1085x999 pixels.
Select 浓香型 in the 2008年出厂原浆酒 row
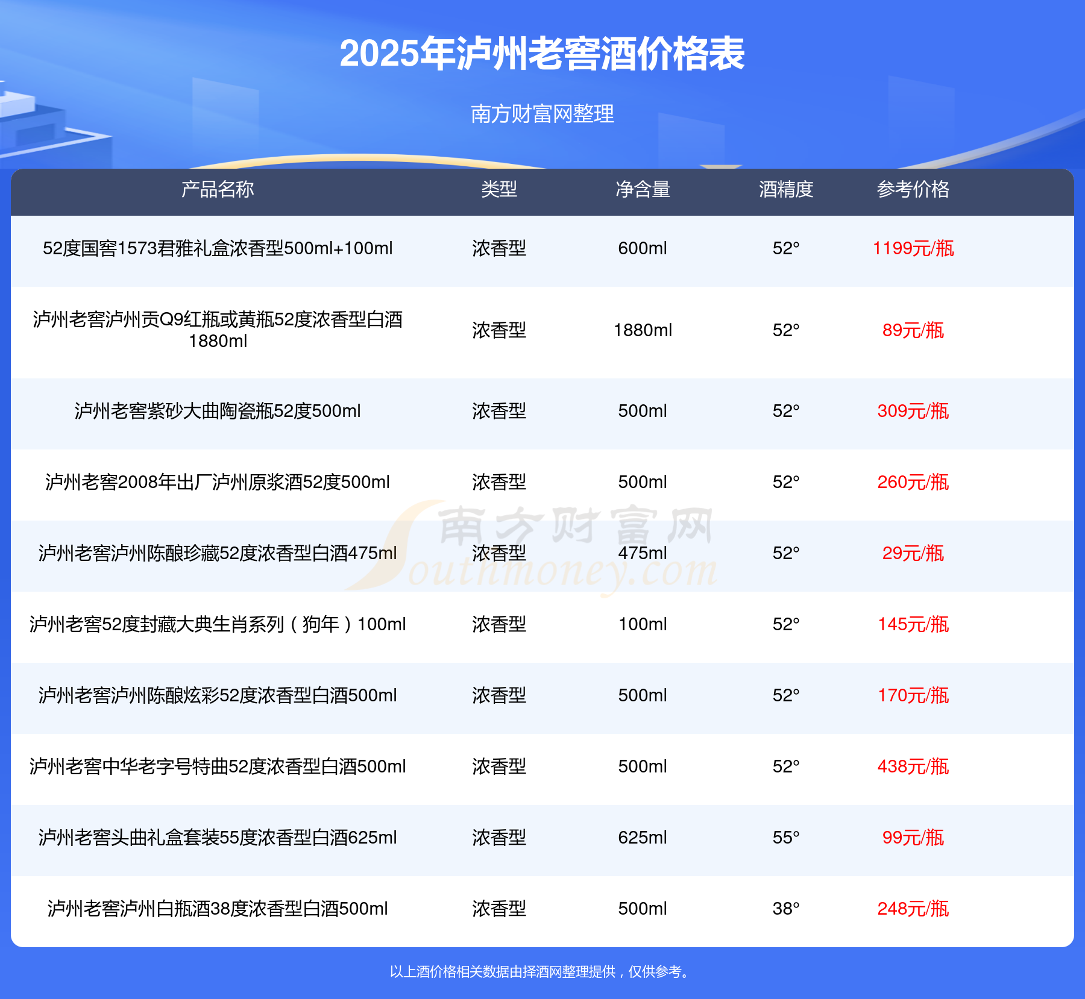499,482
